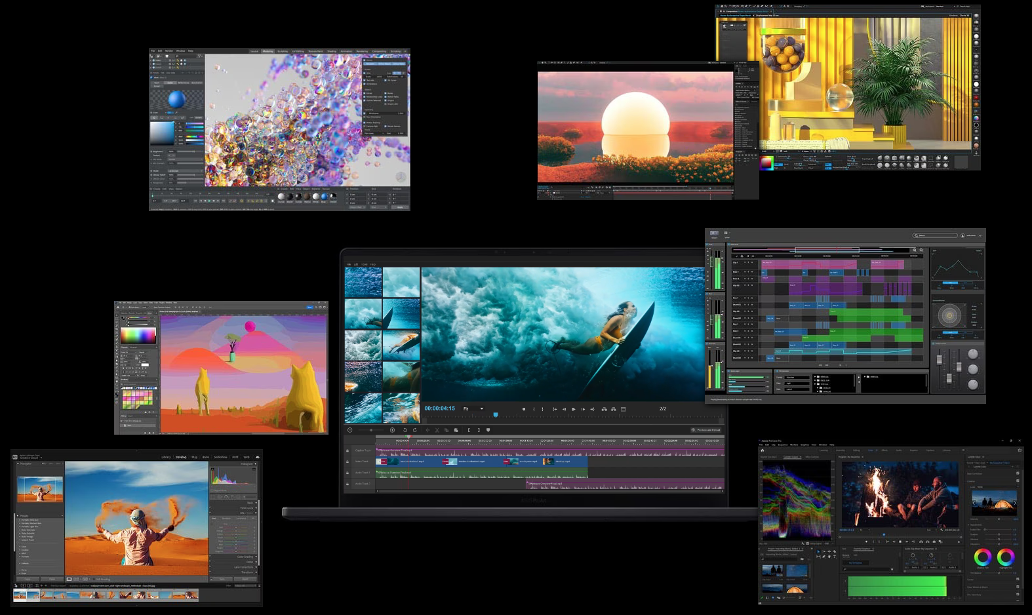The image size is (1032, 615).
Task: Click the Lightroom cloud sync icon
Action: (x=257, y=457)
